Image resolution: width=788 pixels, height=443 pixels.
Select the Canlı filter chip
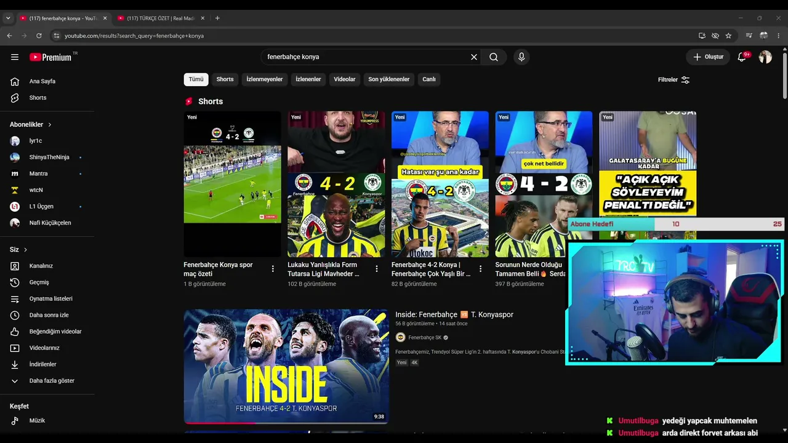pos(429,79)
